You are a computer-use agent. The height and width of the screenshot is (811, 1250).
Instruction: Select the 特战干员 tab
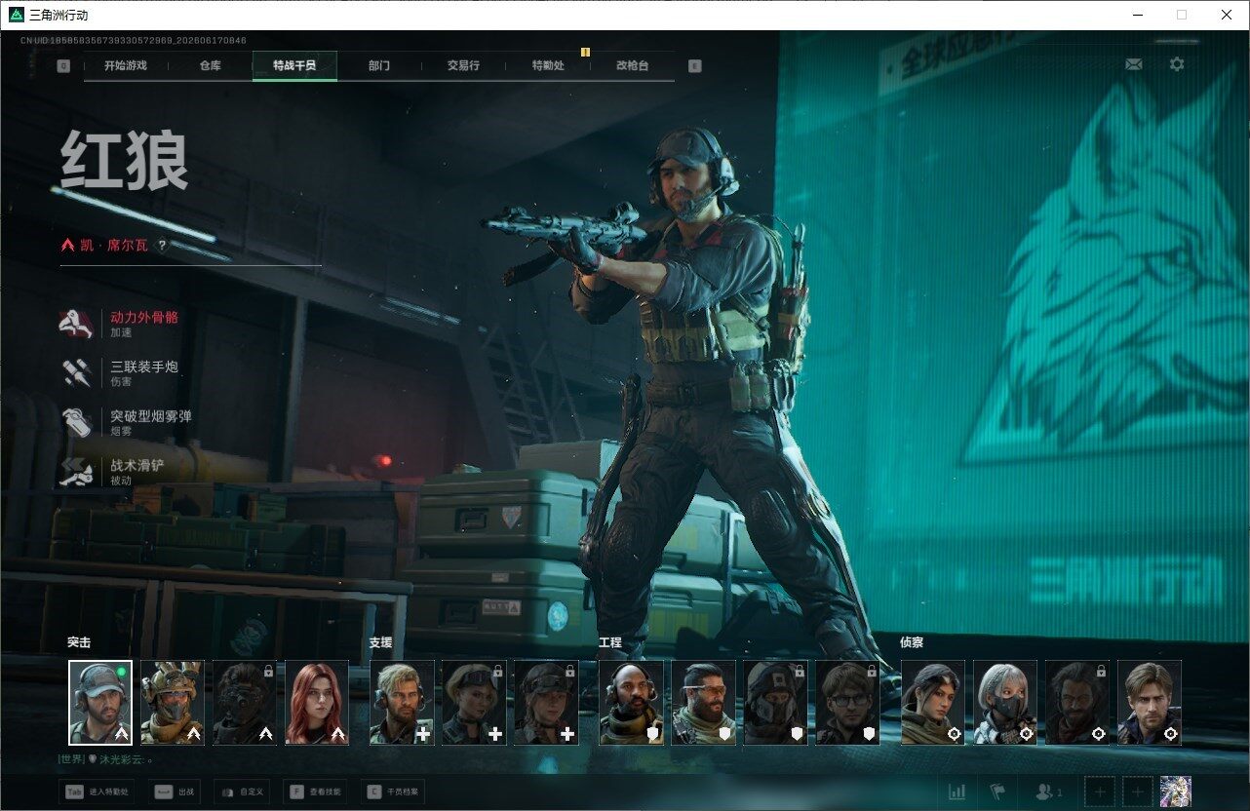coord(294,66)
